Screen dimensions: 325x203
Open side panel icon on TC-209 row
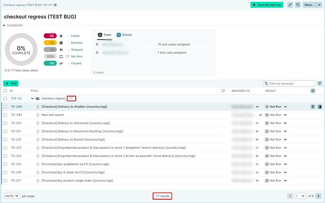tap(320, 106)
